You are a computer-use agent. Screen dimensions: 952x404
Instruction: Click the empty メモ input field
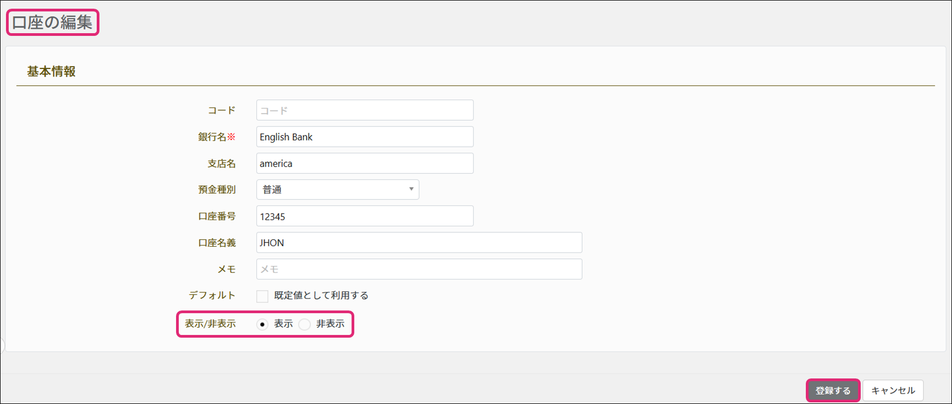click(419, 270)
